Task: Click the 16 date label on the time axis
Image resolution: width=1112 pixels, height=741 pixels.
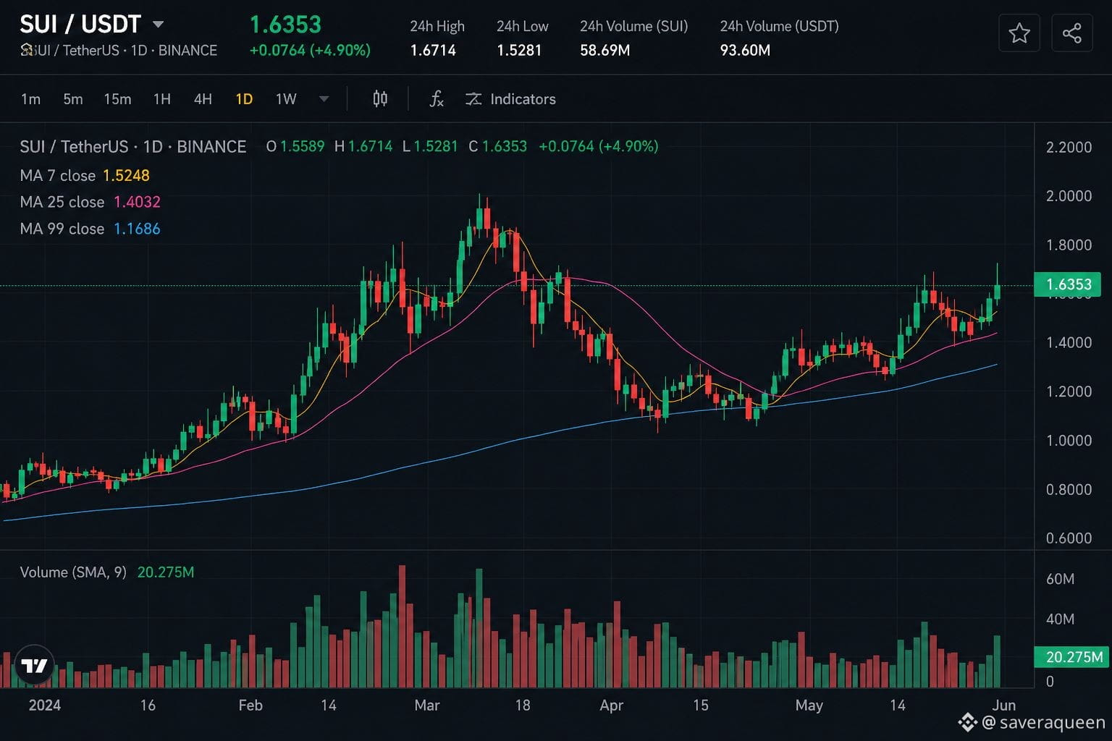Action: 148,706
